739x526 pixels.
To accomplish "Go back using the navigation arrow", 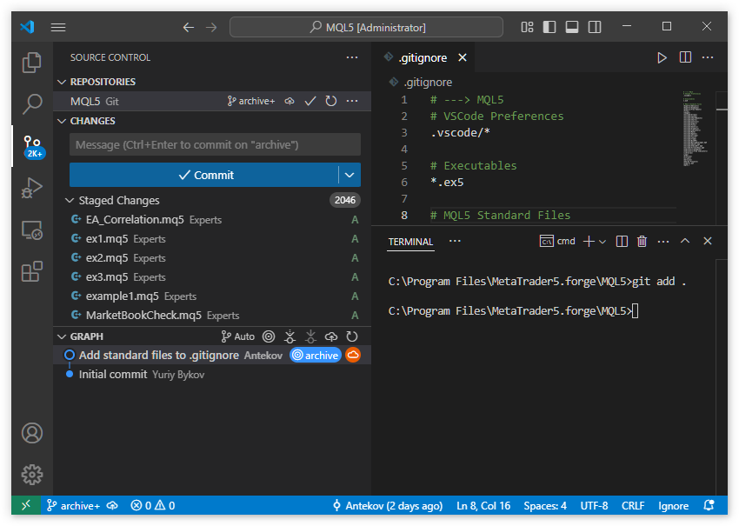I will (189, 27).
